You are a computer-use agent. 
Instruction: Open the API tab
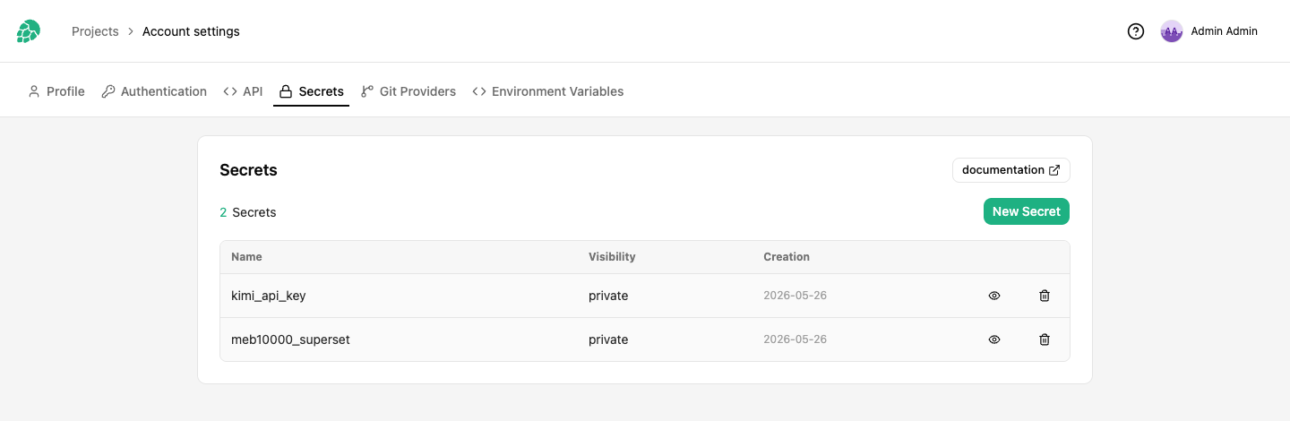243,91
